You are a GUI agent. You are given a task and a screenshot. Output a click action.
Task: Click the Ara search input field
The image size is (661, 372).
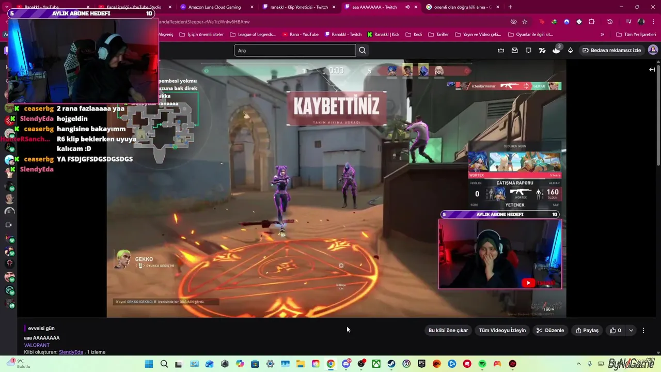click(295, 50)
